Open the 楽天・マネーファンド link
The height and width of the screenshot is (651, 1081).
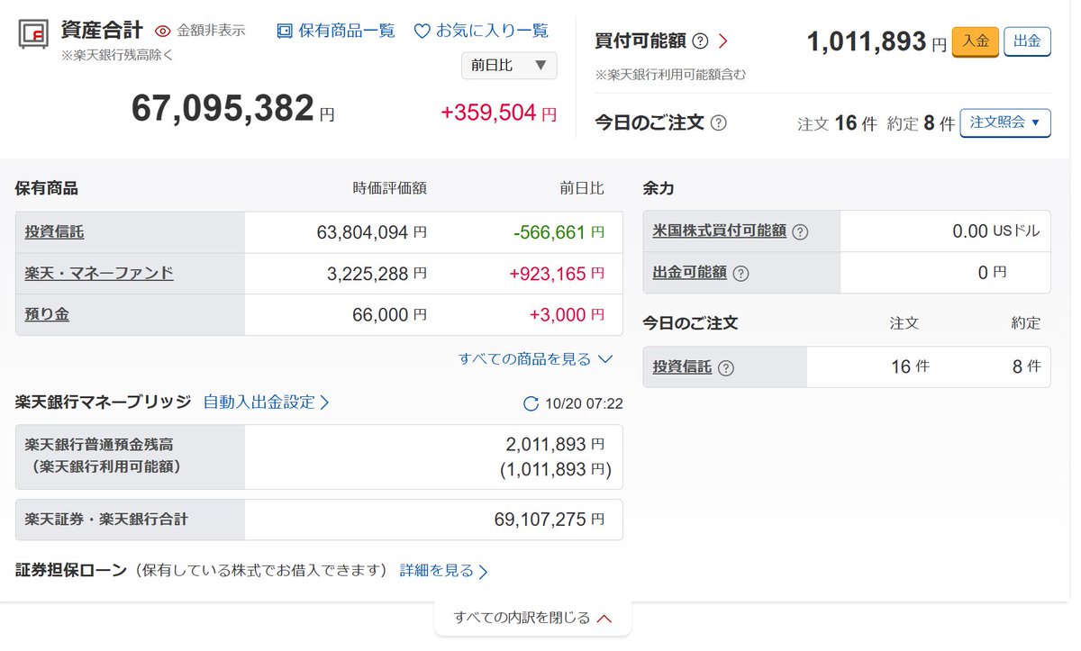99,273
